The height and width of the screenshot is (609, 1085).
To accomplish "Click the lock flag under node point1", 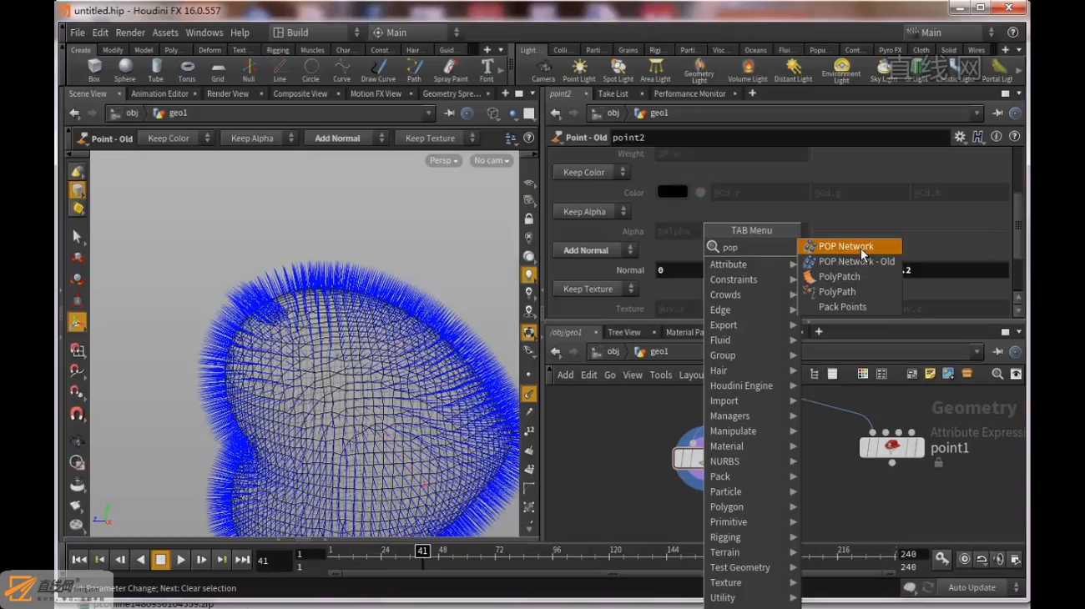I will click(938, 462).
